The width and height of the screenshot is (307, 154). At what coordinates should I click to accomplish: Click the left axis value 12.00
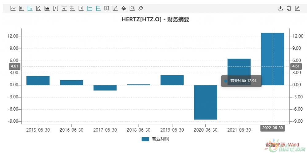click(13, 37)
